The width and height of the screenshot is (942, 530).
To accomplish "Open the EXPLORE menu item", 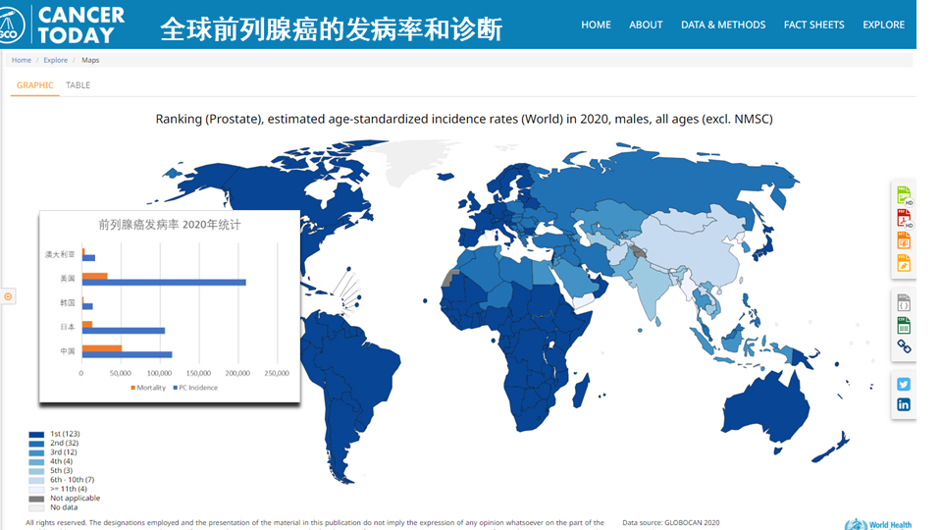I will 883,25.
